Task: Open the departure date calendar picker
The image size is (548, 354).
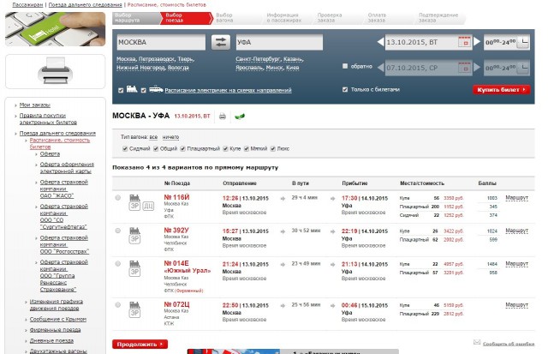Action: coord(465,41)
